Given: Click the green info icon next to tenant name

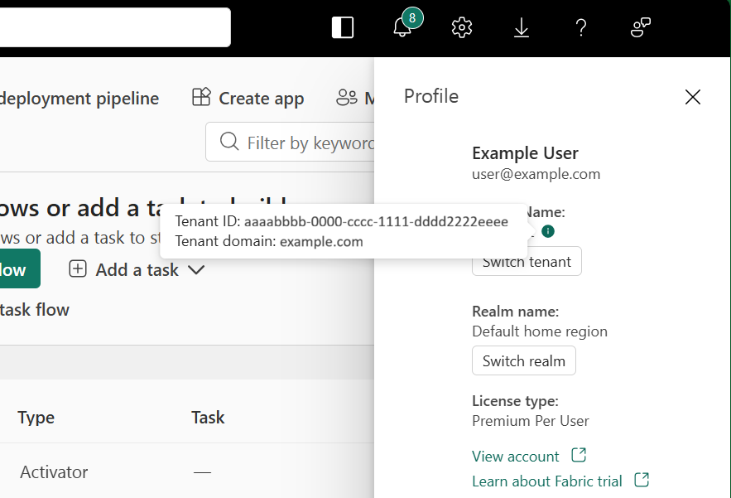Looking at the screenshot, I should 547,231.
